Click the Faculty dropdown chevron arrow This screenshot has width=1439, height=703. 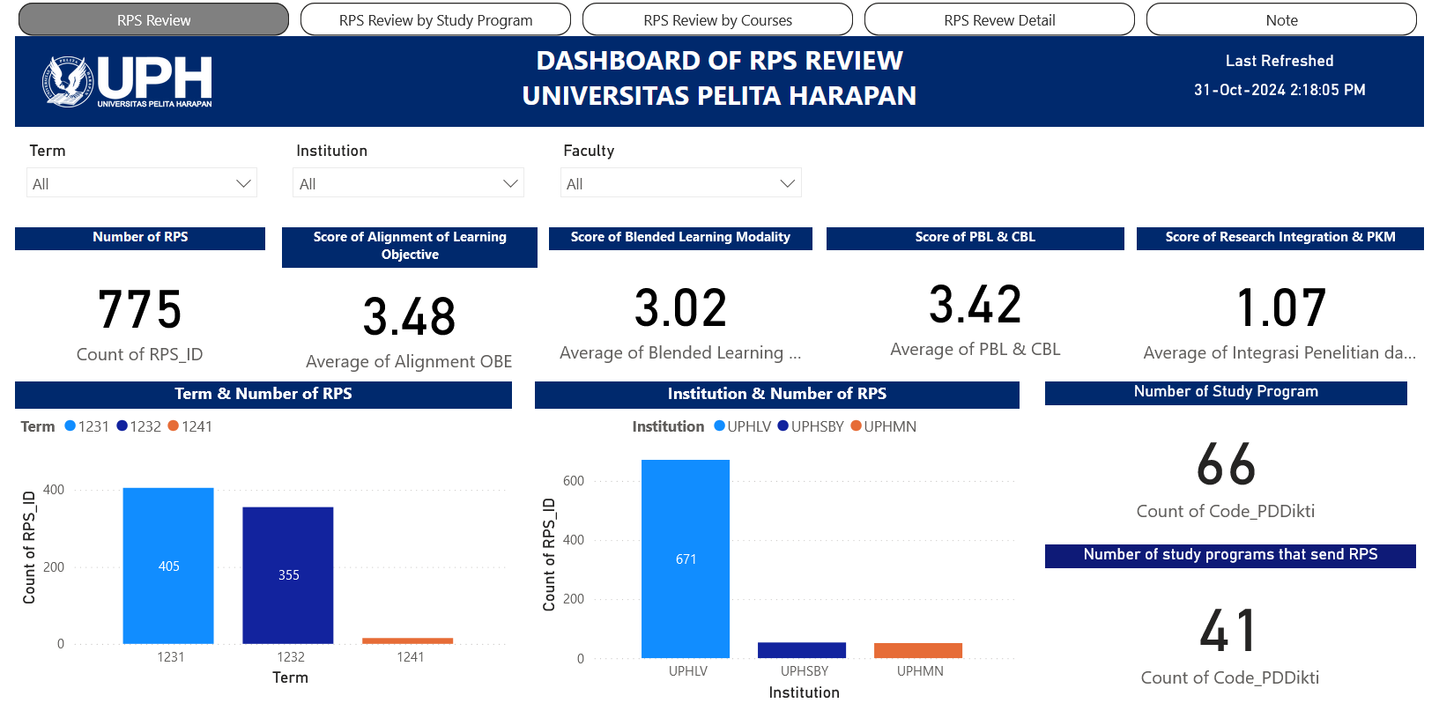788,183
